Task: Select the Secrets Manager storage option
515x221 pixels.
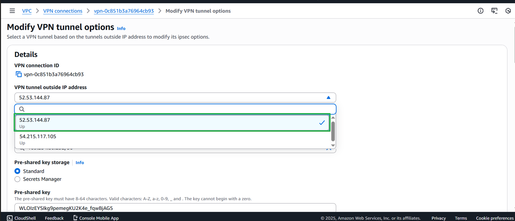Action: [x=18, y=179]
